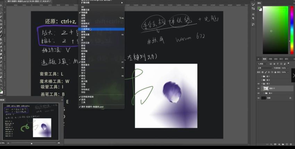The height and width of the screenshot is (149, 295).
Task: Filter layers by pixel layers icon
Action: pyautogui.click(x=271, y=64)
